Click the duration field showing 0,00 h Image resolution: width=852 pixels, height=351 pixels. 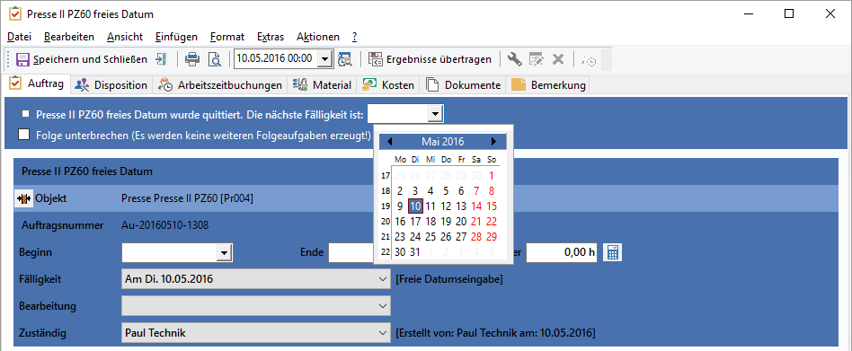coord(562,252)
